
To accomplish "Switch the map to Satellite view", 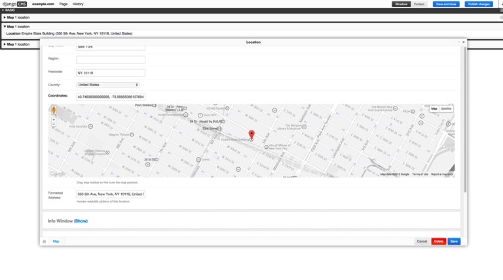I will pyautogui.click(x=446, y=109).
